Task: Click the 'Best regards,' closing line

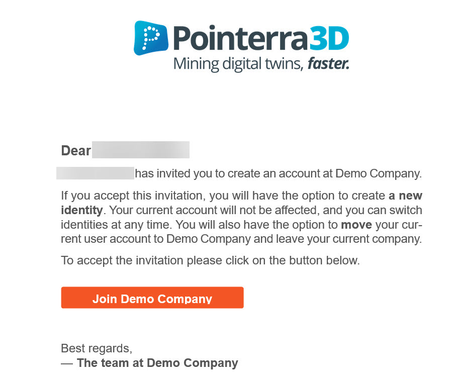Action: (x=97, y=348)
